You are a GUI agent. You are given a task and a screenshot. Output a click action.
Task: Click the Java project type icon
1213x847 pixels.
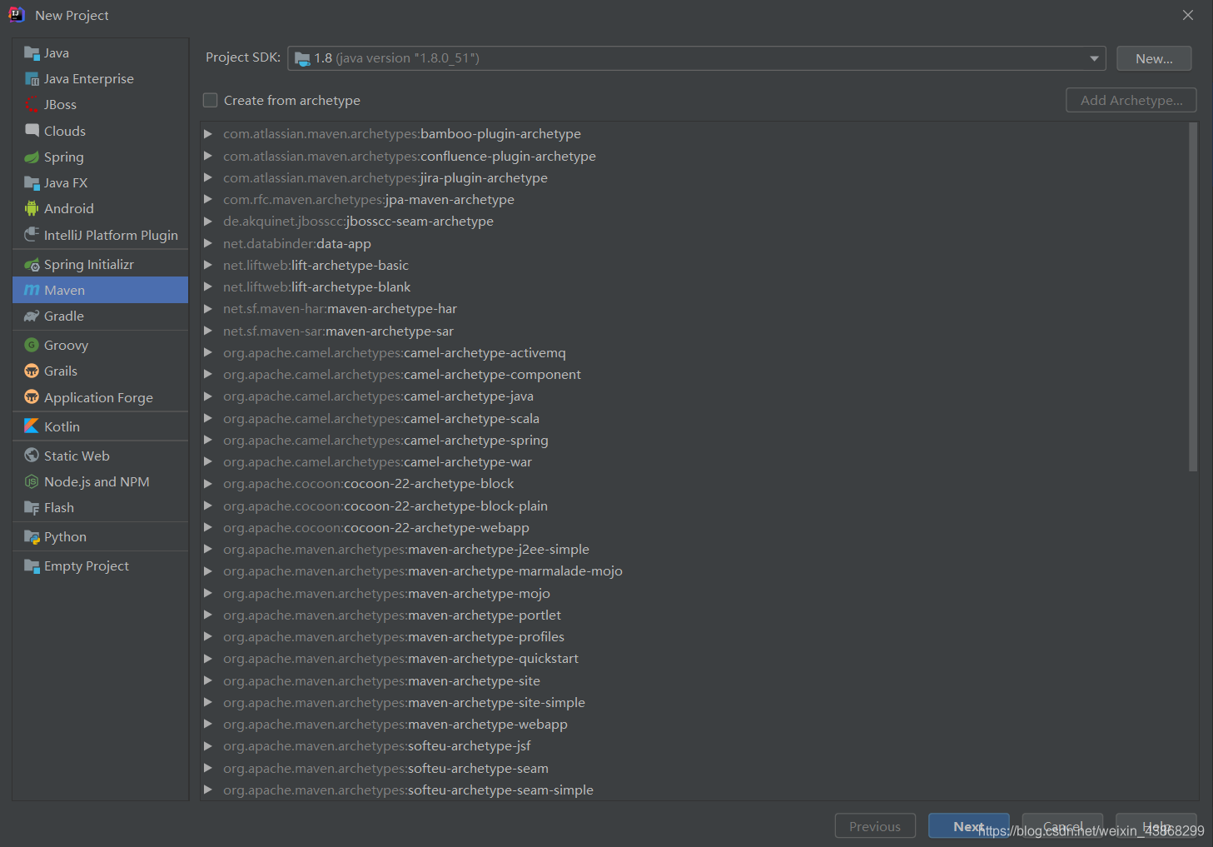click(32, 53)
